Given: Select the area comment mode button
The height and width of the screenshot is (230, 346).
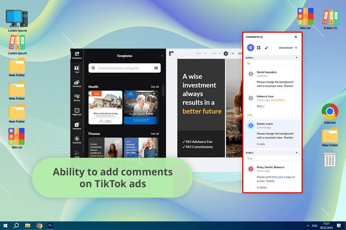Looking at the screenshot, I should [258, 47].
